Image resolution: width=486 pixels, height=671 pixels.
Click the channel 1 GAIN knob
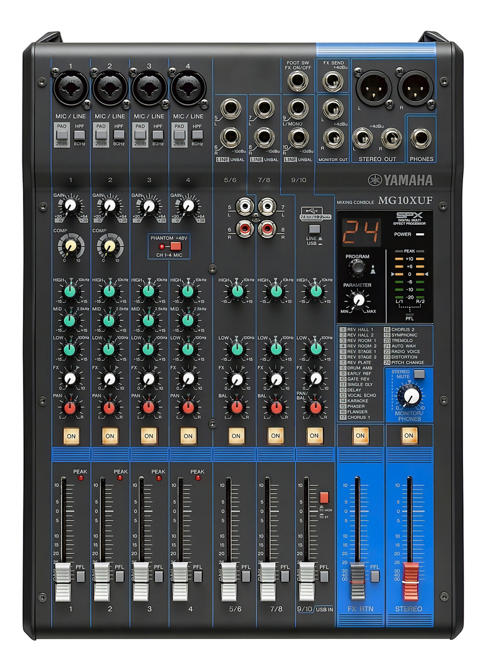(69, 207)
